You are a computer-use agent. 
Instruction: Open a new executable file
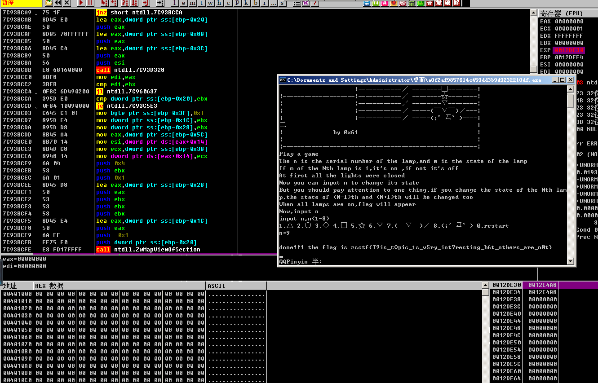[x=49, y=3]
